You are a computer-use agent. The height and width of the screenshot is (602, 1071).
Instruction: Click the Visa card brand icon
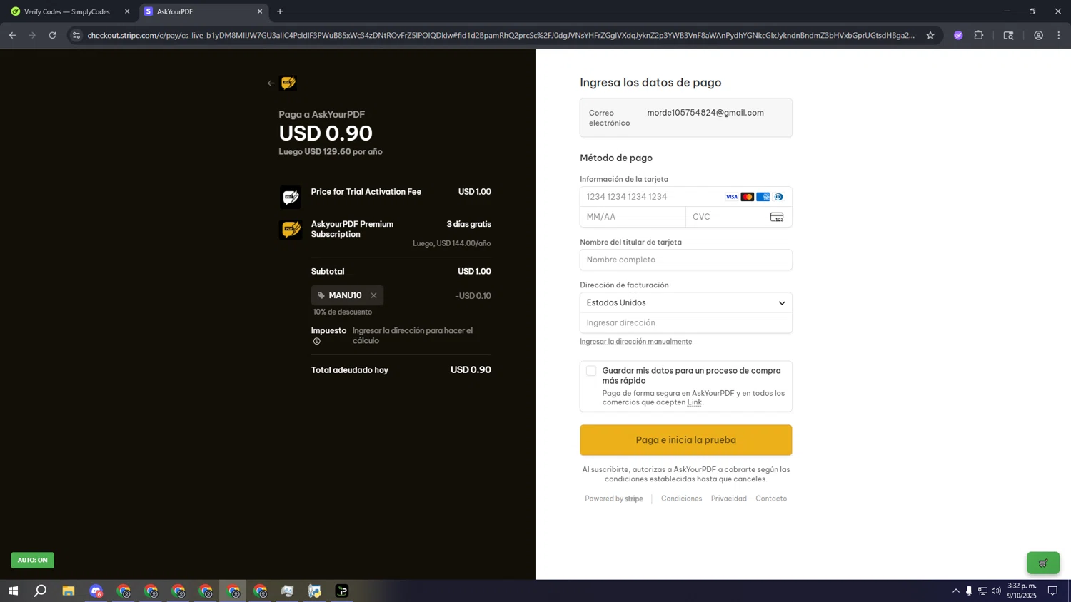coord(732,197)
